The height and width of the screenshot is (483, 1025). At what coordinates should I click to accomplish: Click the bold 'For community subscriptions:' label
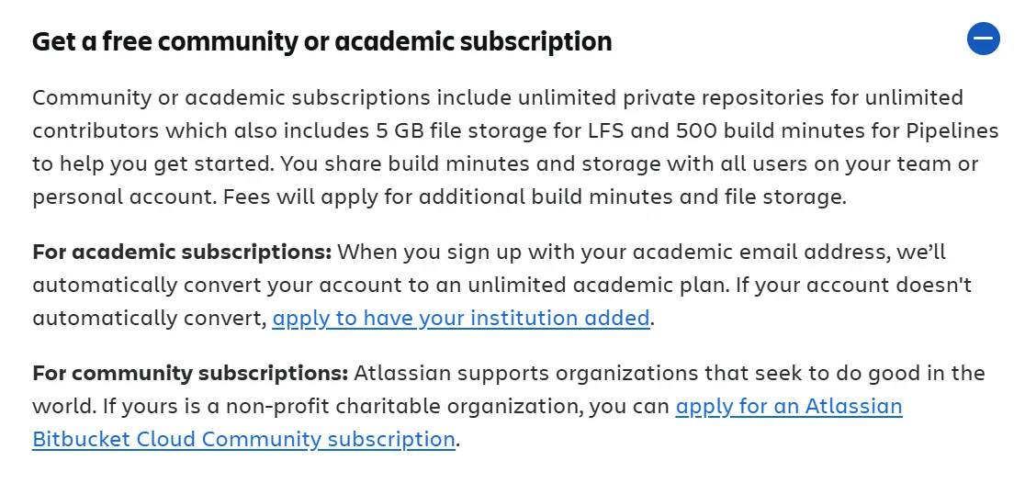tap(190, 374)
